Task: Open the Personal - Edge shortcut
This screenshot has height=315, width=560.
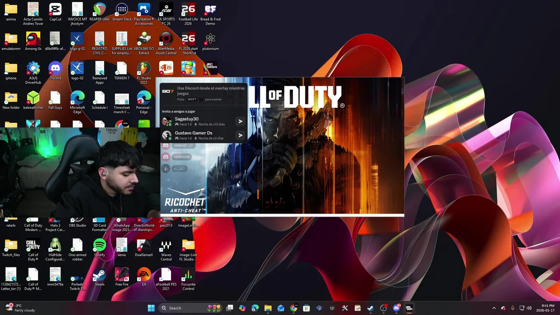Action: [144, 102]
